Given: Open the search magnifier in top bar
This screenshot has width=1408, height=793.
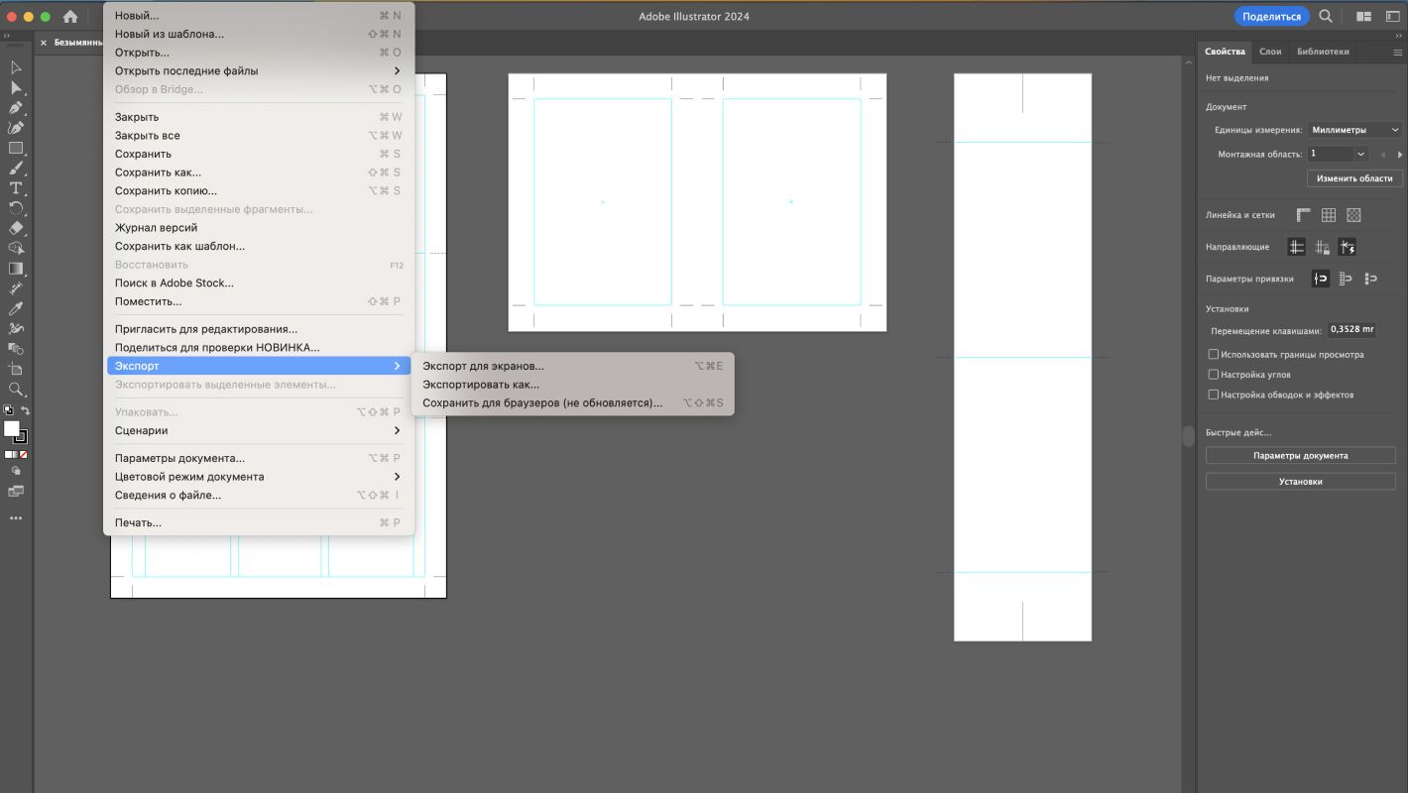Looking at the screenshot, I should 1326,17.
